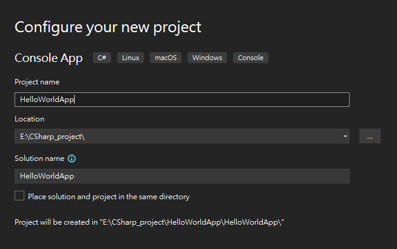Click the Solution name info icon
397x249 pixels.
(72, 159)
